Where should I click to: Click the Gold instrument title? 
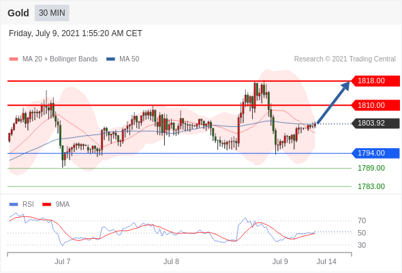18,13
